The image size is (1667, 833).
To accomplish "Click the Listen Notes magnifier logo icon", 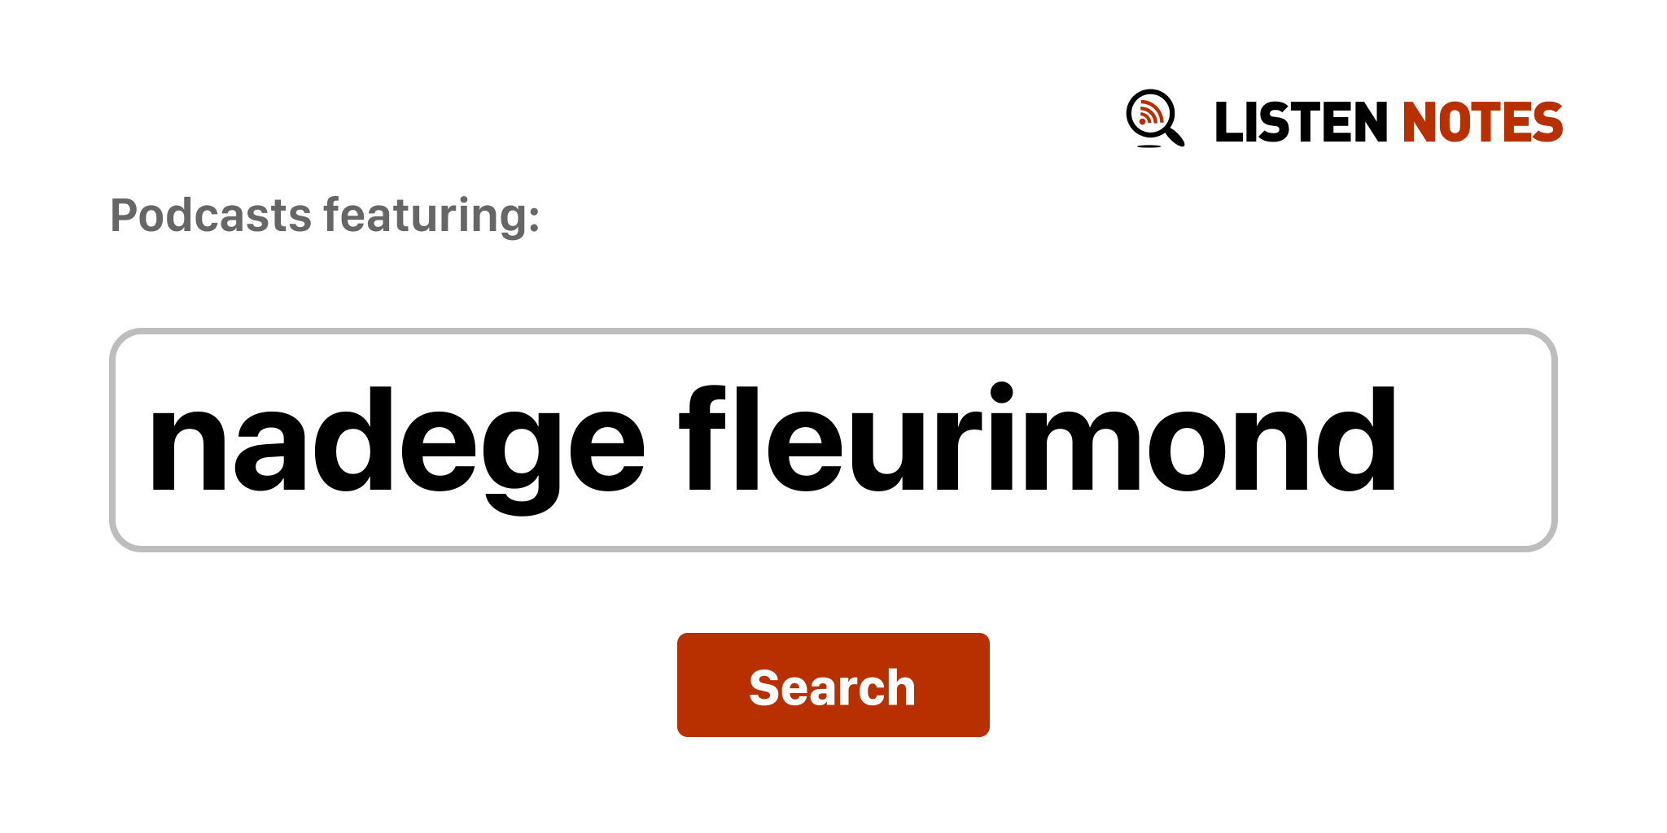I will click(1154, 119).
